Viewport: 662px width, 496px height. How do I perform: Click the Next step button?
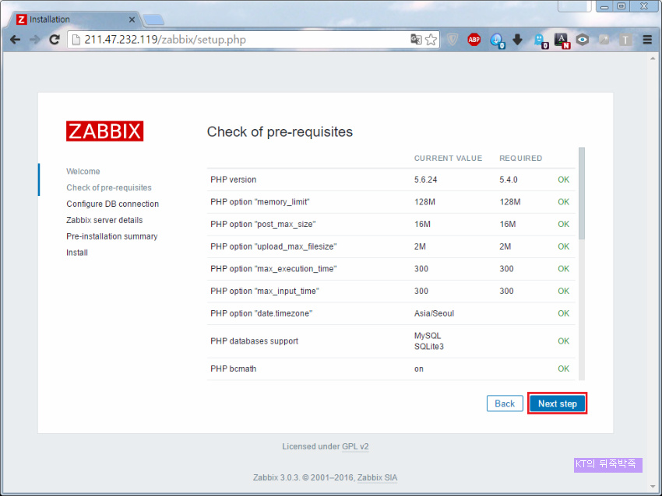pos(558,403)
